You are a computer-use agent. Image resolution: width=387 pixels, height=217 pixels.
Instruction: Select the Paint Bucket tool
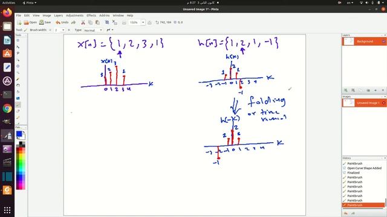pyautogui.click(x=18, y=92)
